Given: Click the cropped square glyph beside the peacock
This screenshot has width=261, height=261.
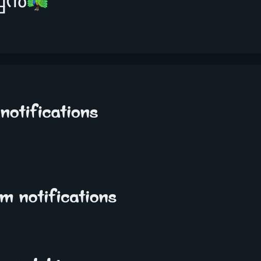Looking at the screenshot, I should (x=2, y=7).
